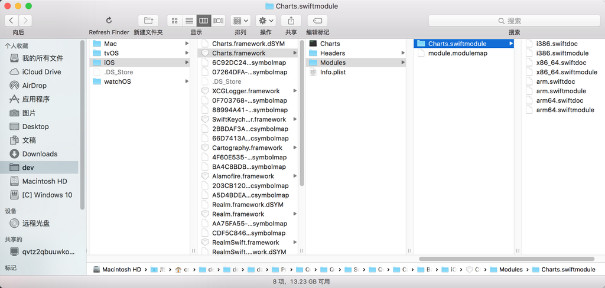This screenshot has height=288, width=605.
Task: Click Charts.swiftmodule in path bar
Action: (564, 270)
